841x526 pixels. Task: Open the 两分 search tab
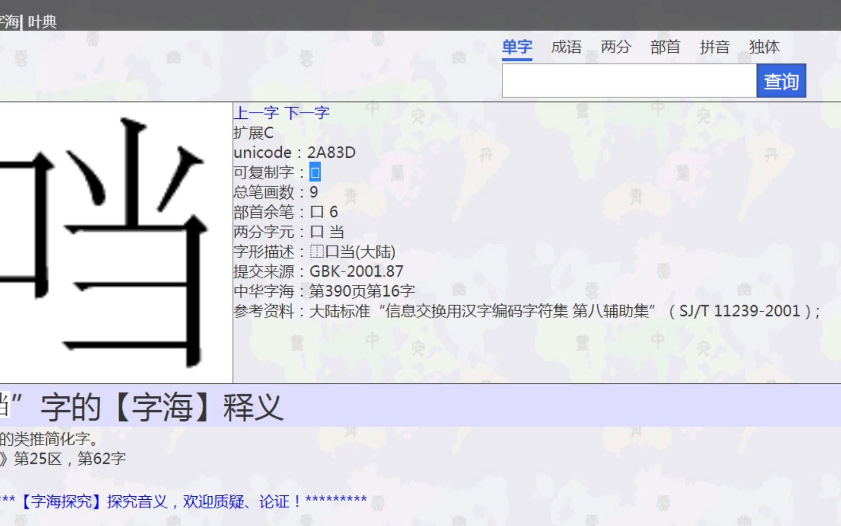tap(616, 47)
